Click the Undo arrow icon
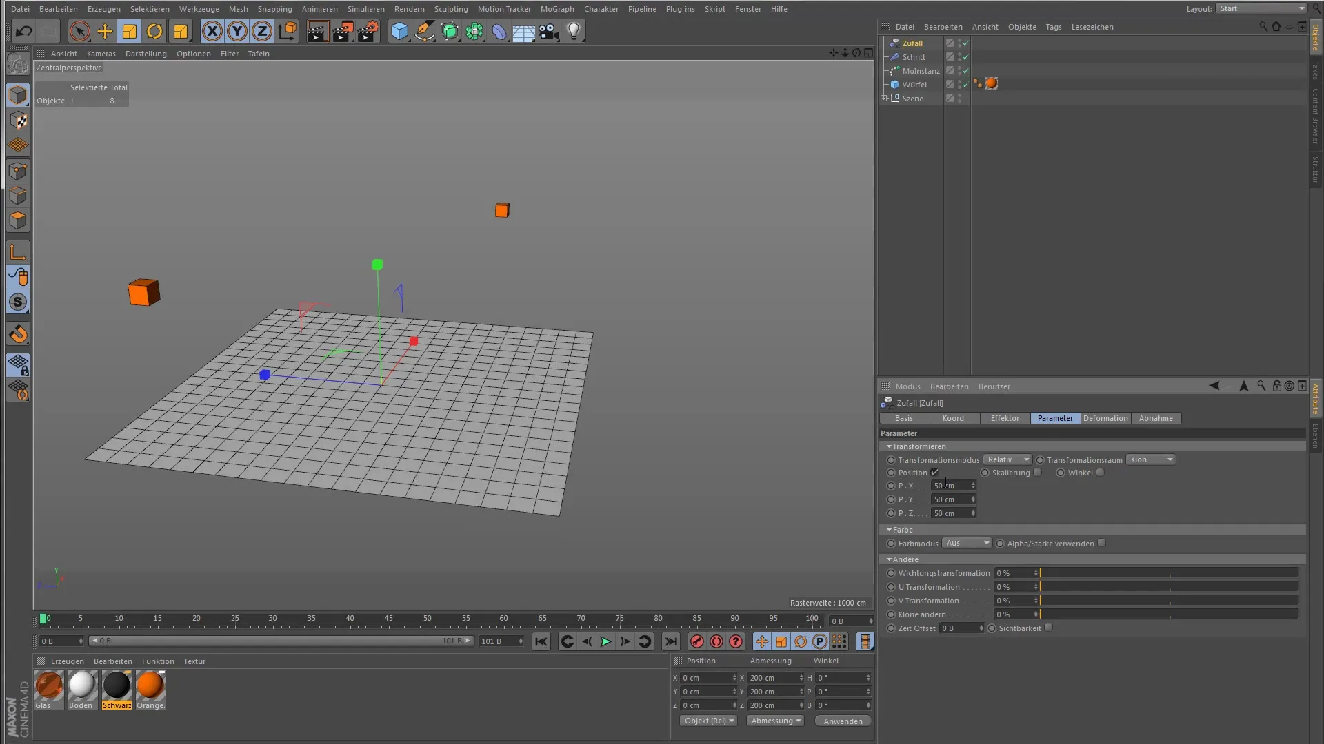Image resolution: width=1324 pixels, height=744 pixels. click(x=24, y=31)
